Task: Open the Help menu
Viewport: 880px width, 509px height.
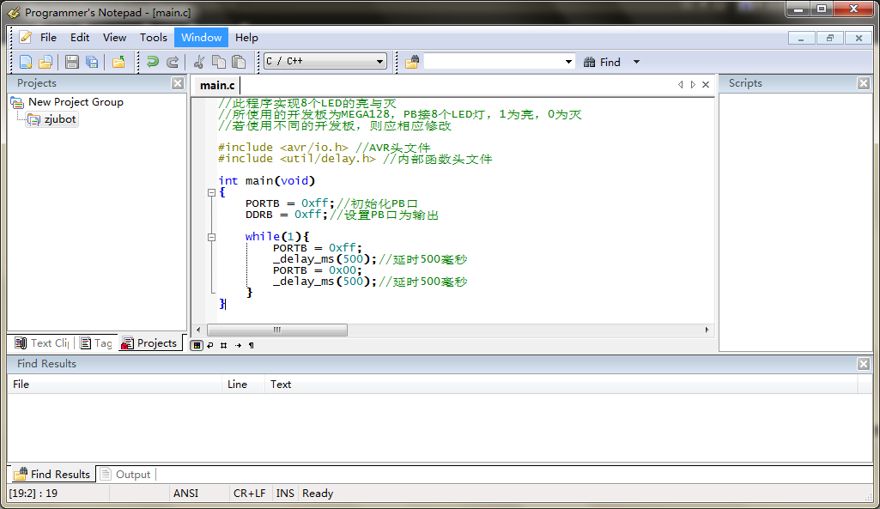Action: pos(246,38)
